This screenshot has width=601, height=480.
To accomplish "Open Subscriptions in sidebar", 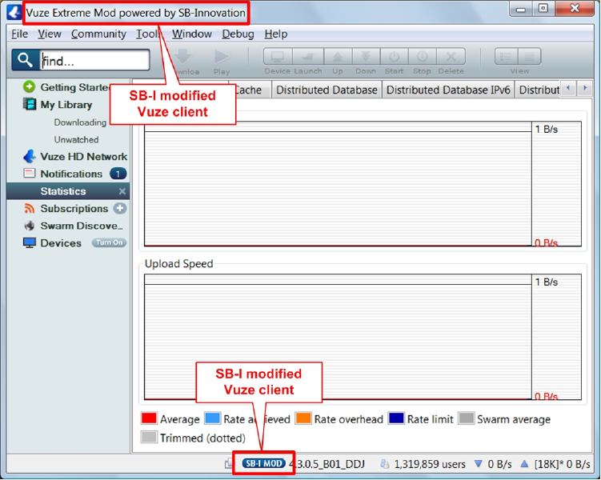I will (74, 209).
